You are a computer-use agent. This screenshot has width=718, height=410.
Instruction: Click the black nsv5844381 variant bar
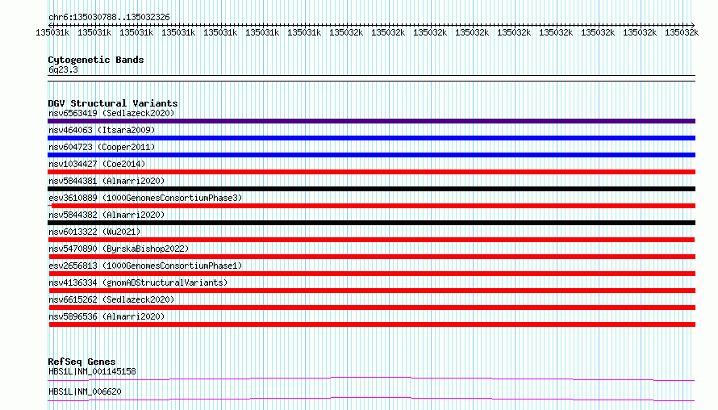tap(371, 189)
